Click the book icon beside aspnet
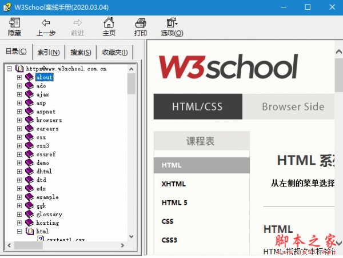 29,112
